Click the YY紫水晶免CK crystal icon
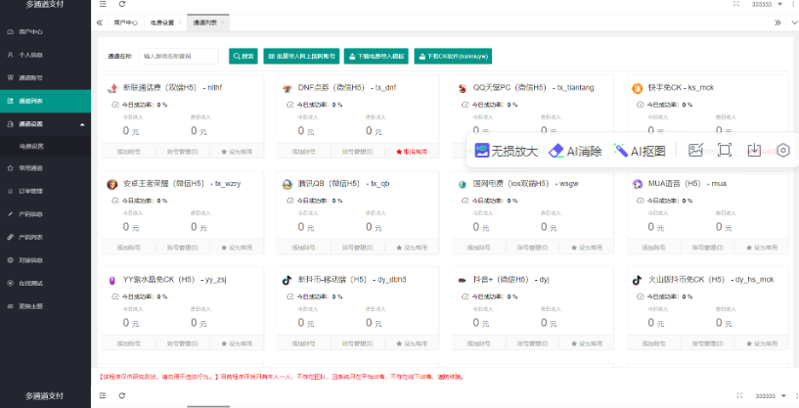The height and width of the screenshot is (408, 799). tap(112, 280)
